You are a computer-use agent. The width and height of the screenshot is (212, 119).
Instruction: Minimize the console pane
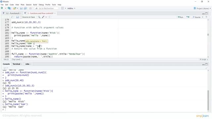[203, 64]
